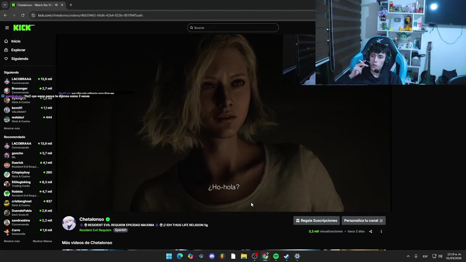
Task: Open OBS Studio from taskbar
Action: (x=254, y=256)
